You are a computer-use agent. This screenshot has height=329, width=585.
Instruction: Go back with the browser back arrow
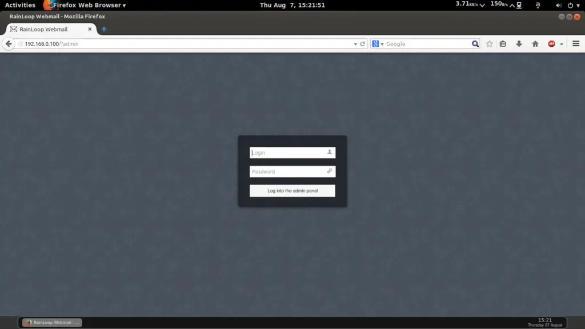click(x=9, y=43)
